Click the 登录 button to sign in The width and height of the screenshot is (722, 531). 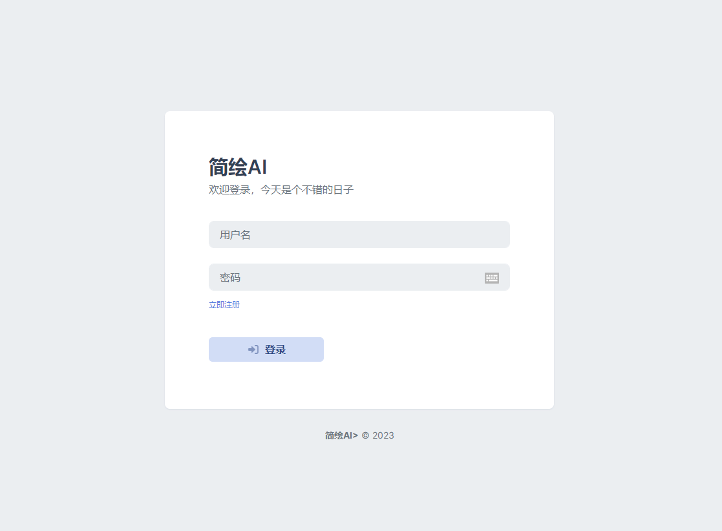click(x=266, y=349)
